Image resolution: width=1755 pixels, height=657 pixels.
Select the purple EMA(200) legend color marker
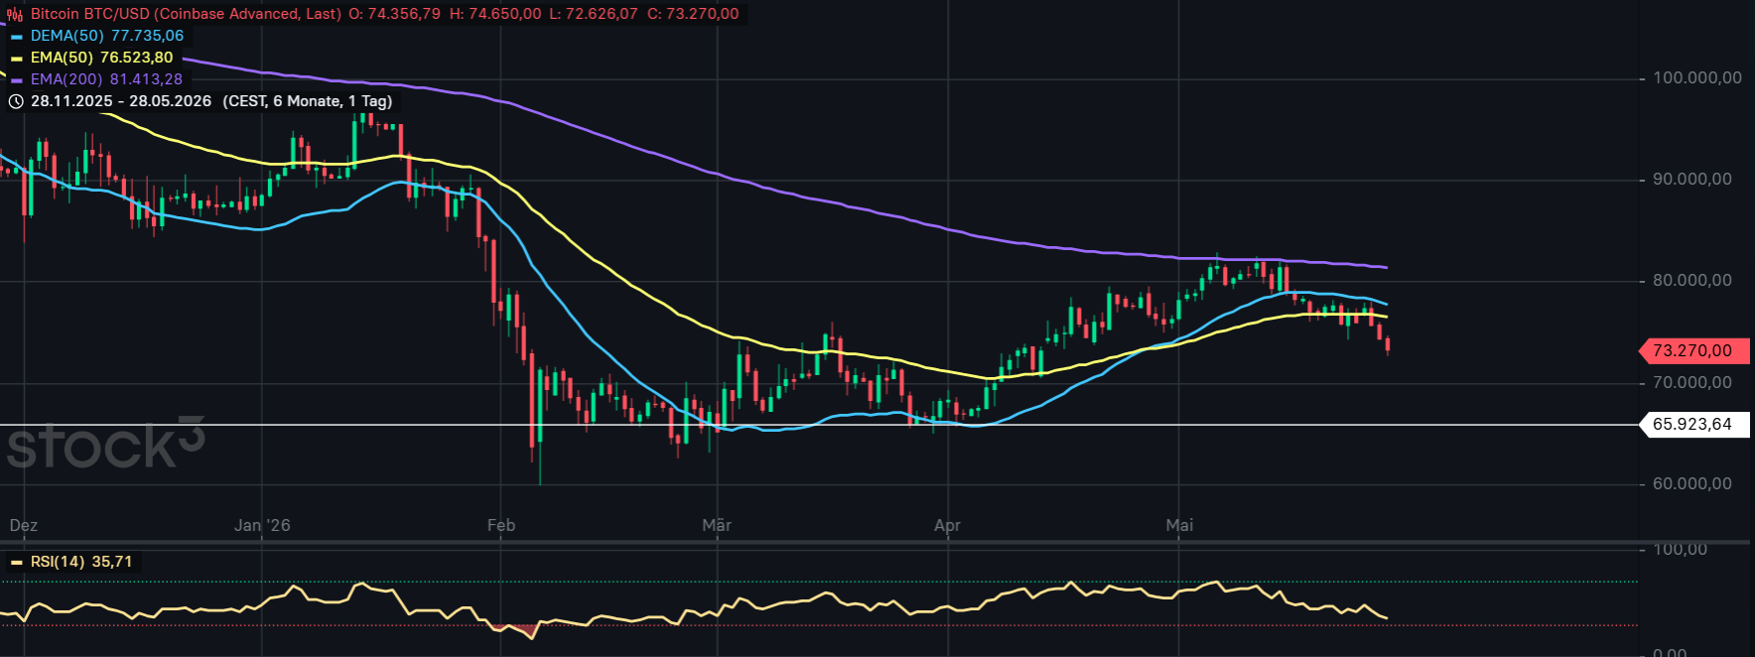tap(16, 80)
